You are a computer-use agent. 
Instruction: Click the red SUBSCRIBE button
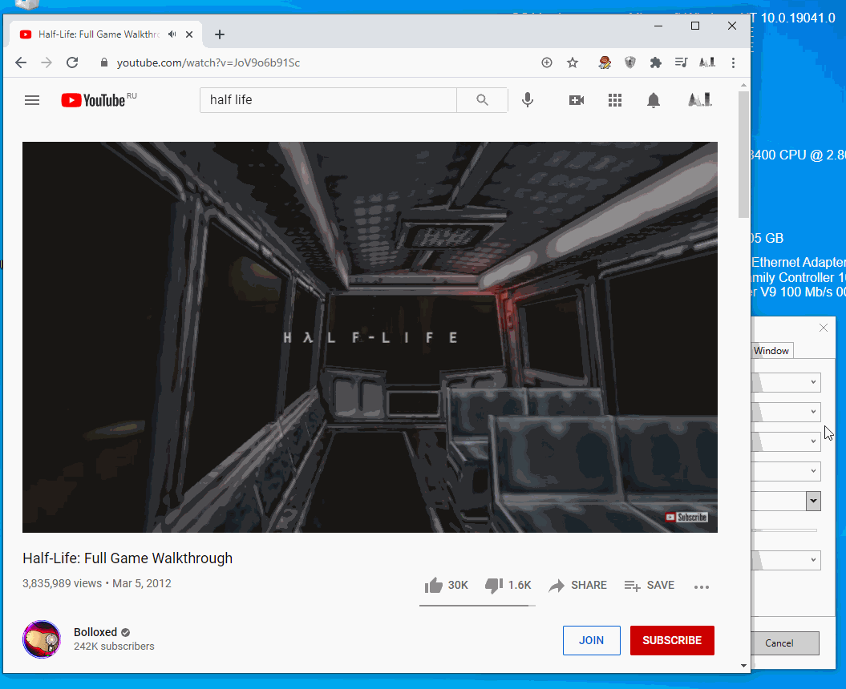(x=672, y=640)
